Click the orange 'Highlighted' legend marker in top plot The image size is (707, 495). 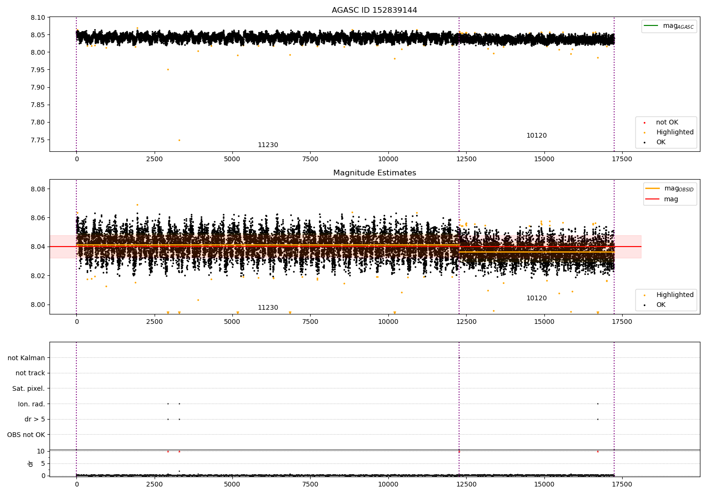coord(644,132)
